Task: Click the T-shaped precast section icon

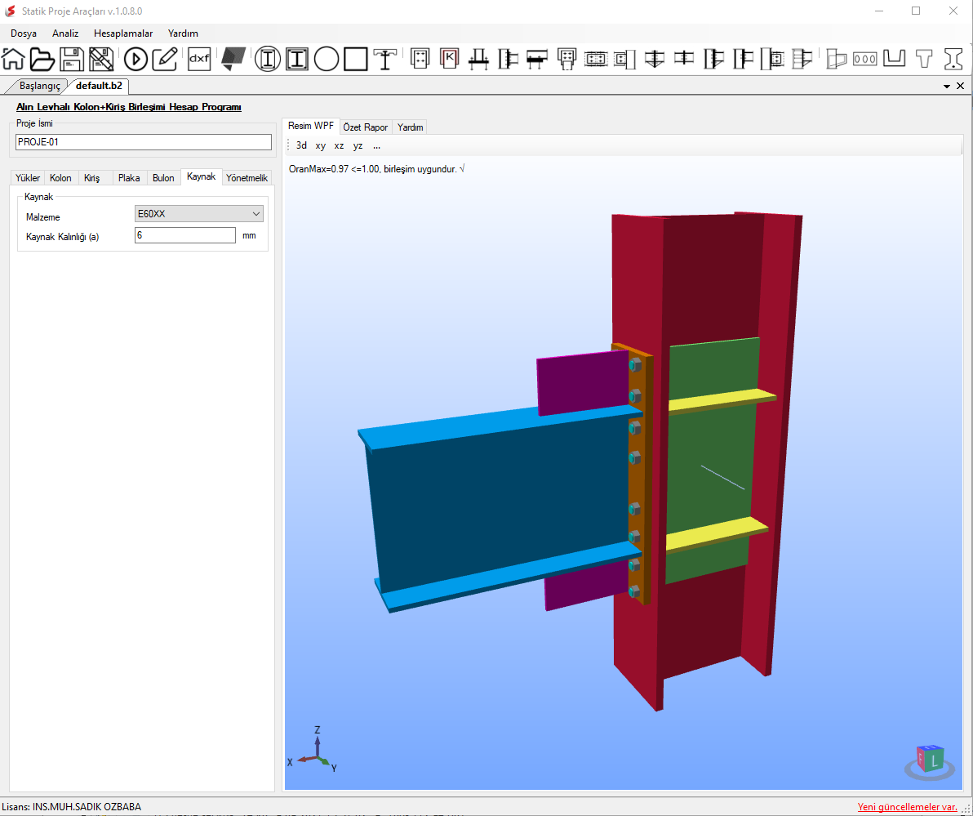Action: [x=924, y=58]
